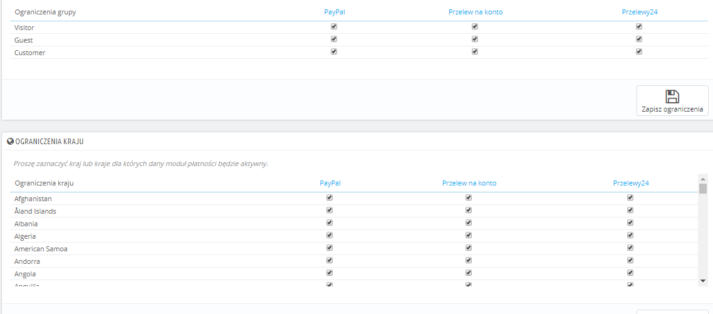Disable Przelewy24 for the Customer group

pyautogui.click(x=639, y=51)
